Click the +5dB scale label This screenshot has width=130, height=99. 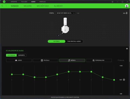(121, 66)
